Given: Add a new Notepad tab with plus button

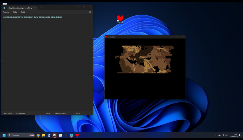Looking at the screenshot, I should click(41, 8).
